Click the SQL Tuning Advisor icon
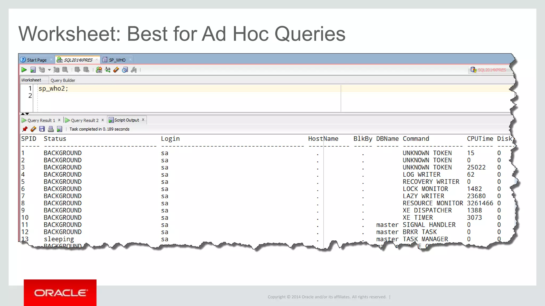 [x=65, y=70]
